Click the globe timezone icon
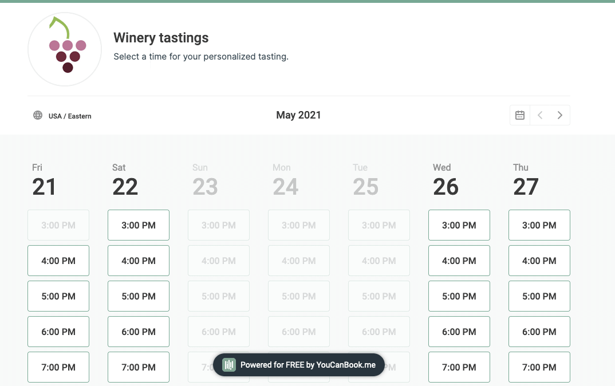Image resolution: width=615 pixels, height=386 pixels. click(x=38, y=115)
